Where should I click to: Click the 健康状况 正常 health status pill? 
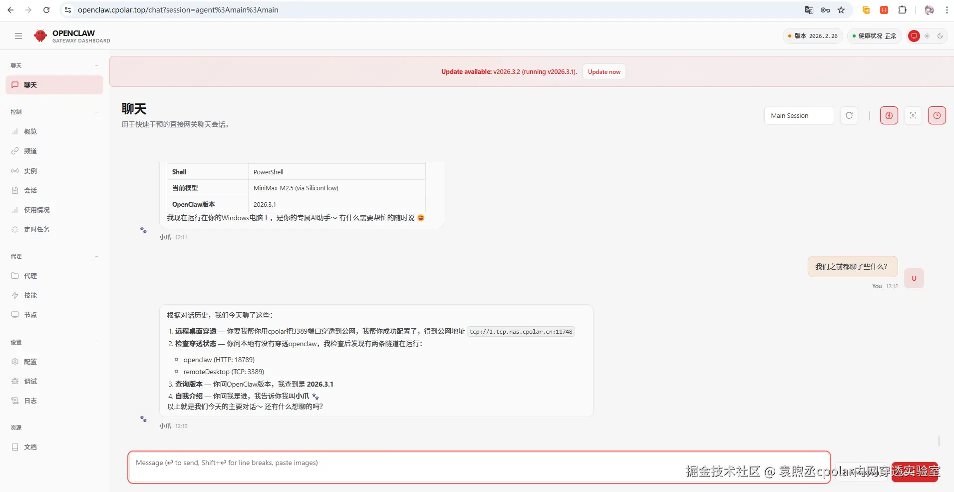point(874,36)
